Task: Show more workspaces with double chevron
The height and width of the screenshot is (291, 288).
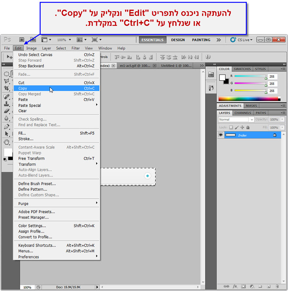Action: point(219,40)
